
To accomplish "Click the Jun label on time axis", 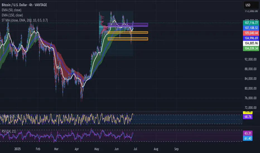I will [117, 149].
